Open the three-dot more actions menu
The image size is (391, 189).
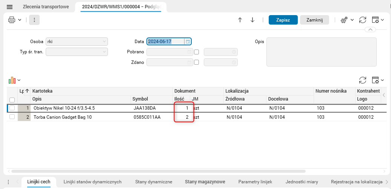34,20
